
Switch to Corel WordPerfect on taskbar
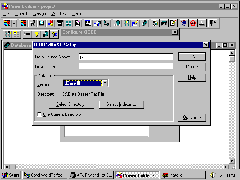pos(45,175)
